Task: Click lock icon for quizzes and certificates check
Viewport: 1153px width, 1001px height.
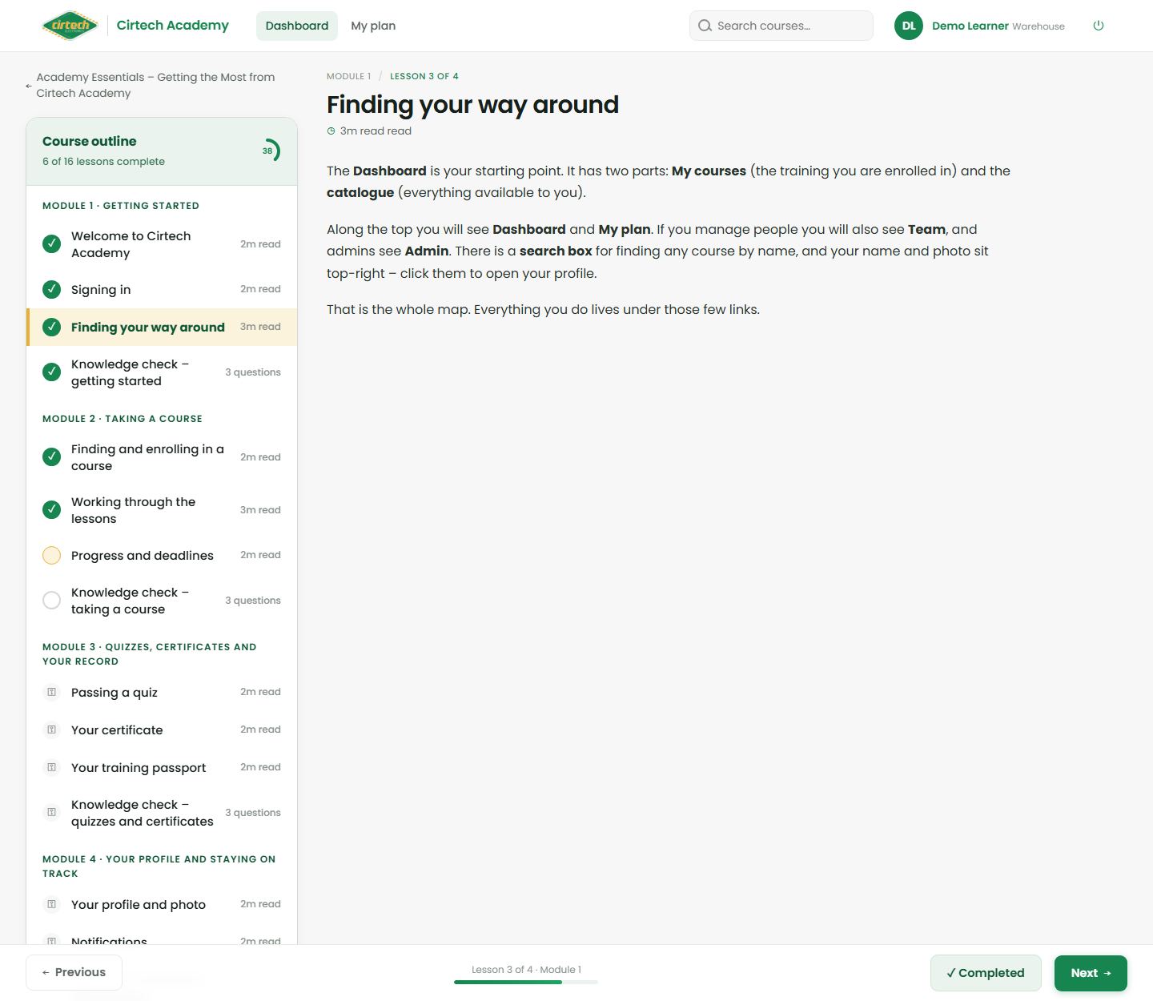Action: click(51, 812)
